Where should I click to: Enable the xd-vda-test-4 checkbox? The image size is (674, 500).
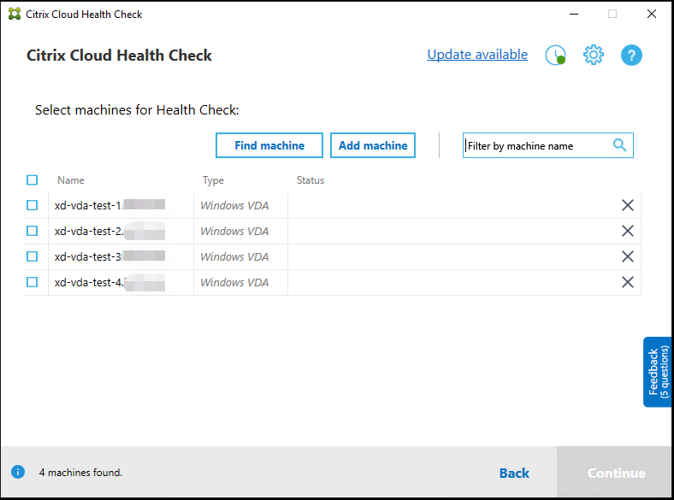click(33, 282)
